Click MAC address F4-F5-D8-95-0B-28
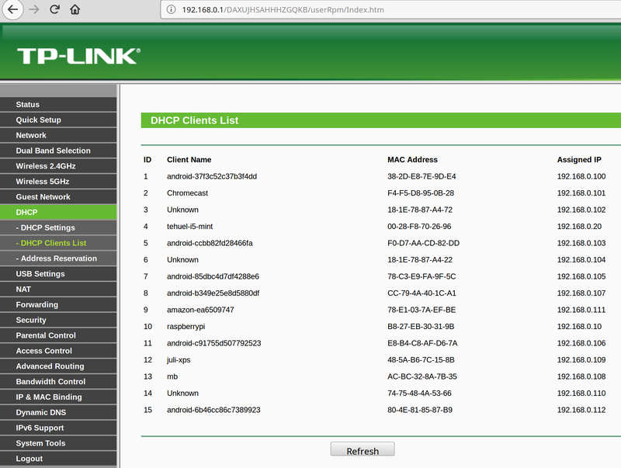This screenshot has height=468, width=621. point(421,193)
